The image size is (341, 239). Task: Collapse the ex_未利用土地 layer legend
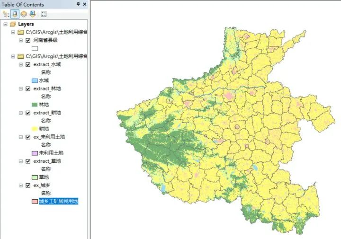coord(21,137)
